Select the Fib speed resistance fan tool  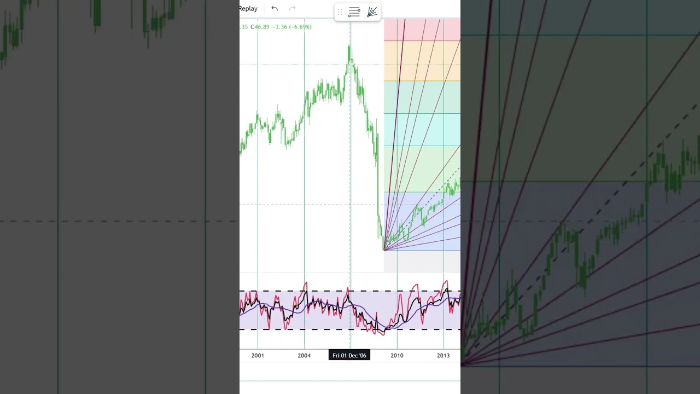(372, 12)
